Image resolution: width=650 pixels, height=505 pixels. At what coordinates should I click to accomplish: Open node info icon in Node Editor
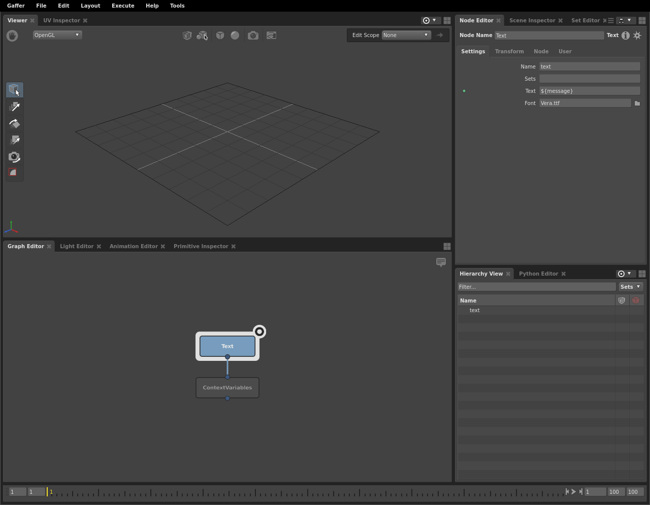pyautogui.click(x=626, y=36)
